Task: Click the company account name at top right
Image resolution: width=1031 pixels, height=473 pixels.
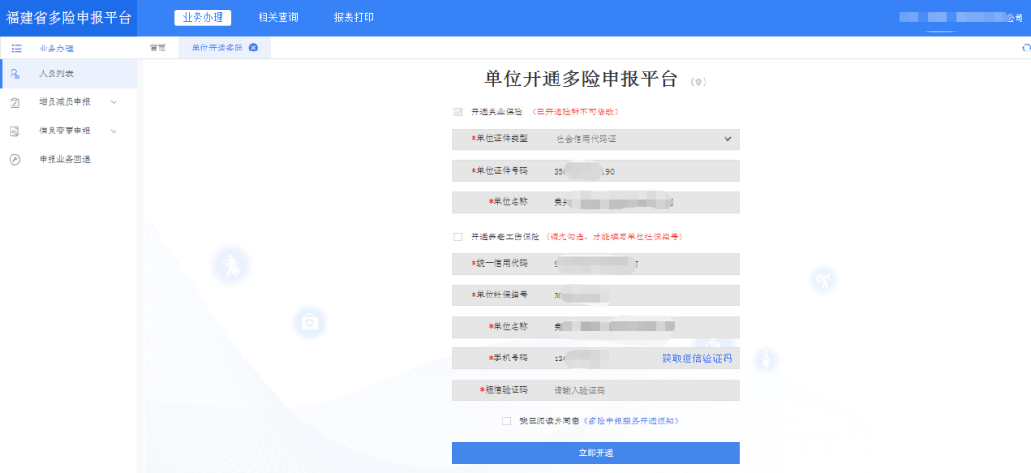Action: (961, 18)
